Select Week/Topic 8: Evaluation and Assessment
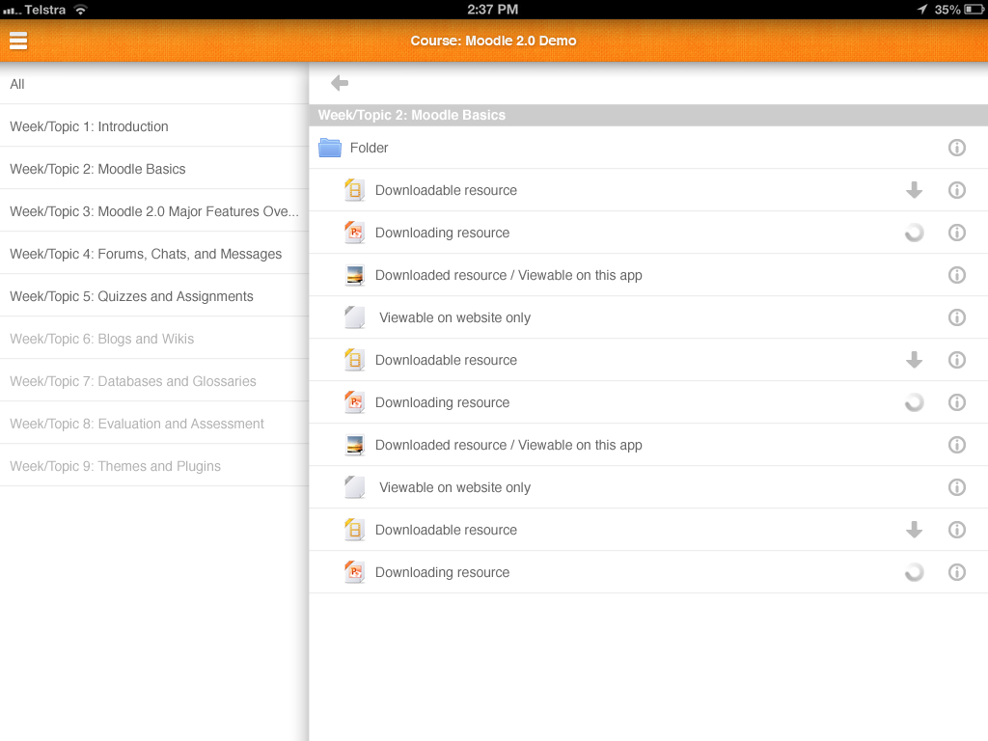This screenshot has height=741, width=988. (x=153, y=424)
